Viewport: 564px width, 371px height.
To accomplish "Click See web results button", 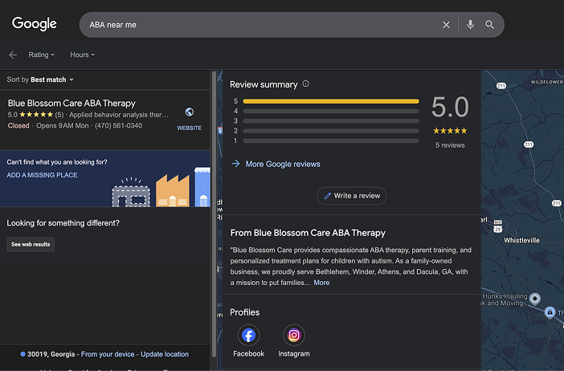I will pos(31,244).
